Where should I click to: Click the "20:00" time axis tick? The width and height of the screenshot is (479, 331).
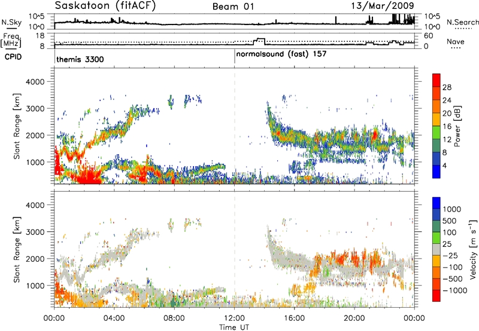(x=354, y=318)
